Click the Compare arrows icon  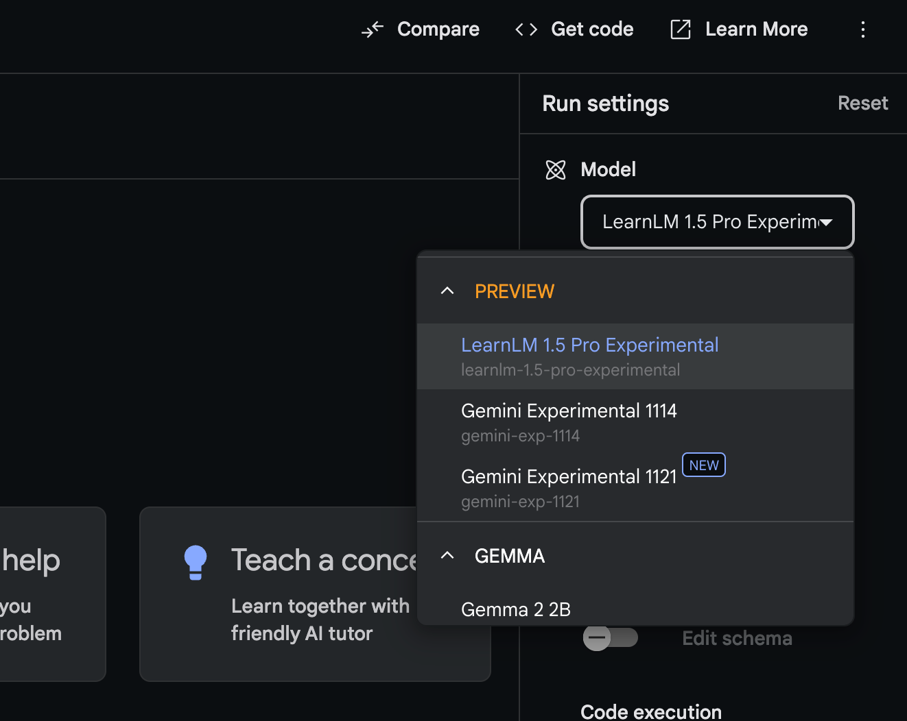point(373,29)
